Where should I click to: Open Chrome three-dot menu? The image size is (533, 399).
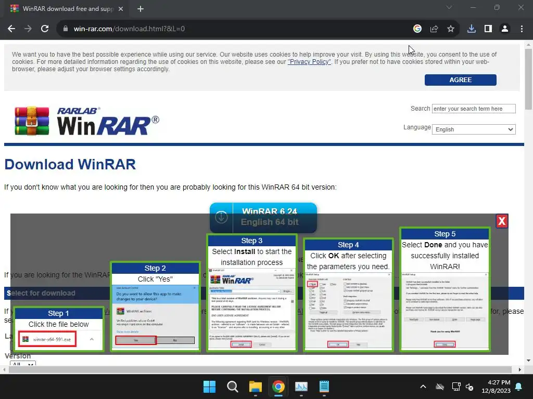pyautogui.click(x=522, y=29)
